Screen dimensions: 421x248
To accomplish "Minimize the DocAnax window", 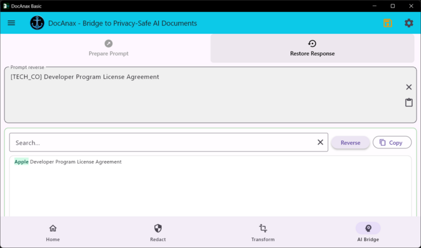I will point(375,6).
